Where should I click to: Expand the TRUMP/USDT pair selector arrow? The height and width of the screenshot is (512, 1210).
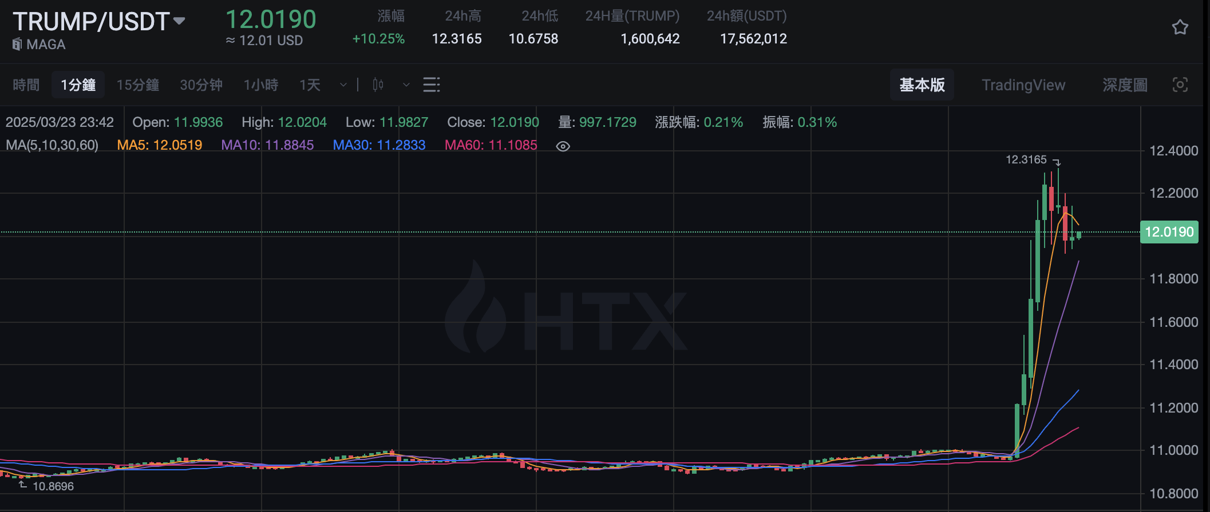click(179, 21)
